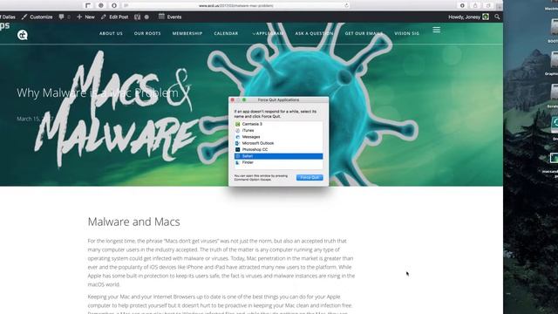Click the Safari address bar
This screenshot has width=558, height=314.
236,5
